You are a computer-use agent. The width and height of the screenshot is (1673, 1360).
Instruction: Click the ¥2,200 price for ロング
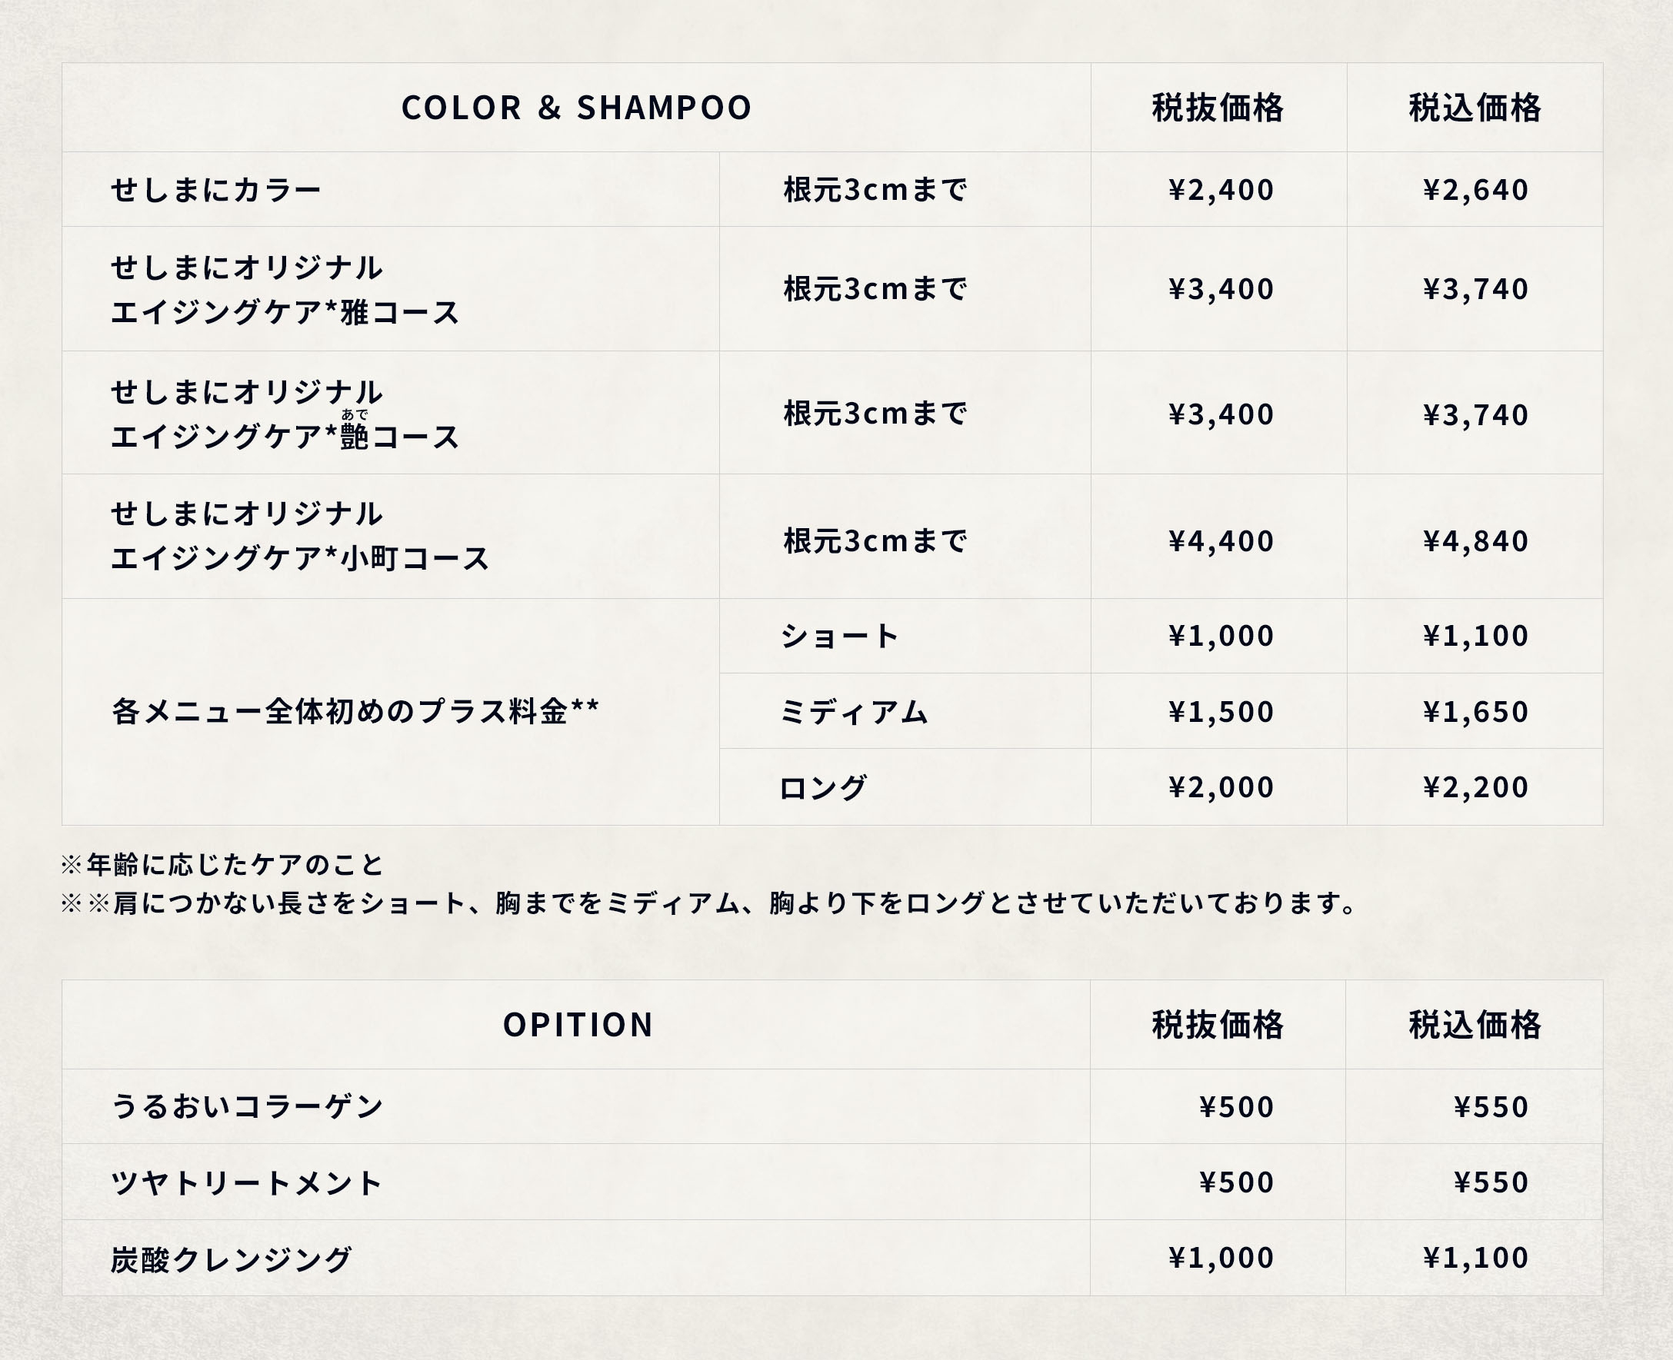click(1475, 786)
